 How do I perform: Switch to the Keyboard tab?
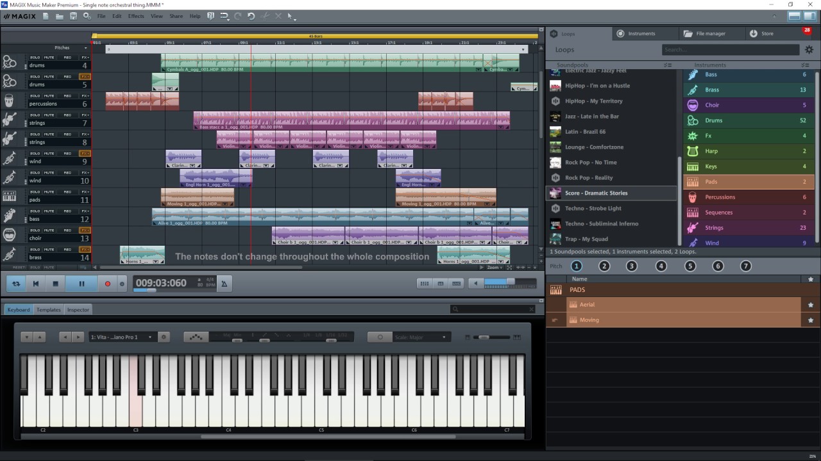click(x=18, y=309)
